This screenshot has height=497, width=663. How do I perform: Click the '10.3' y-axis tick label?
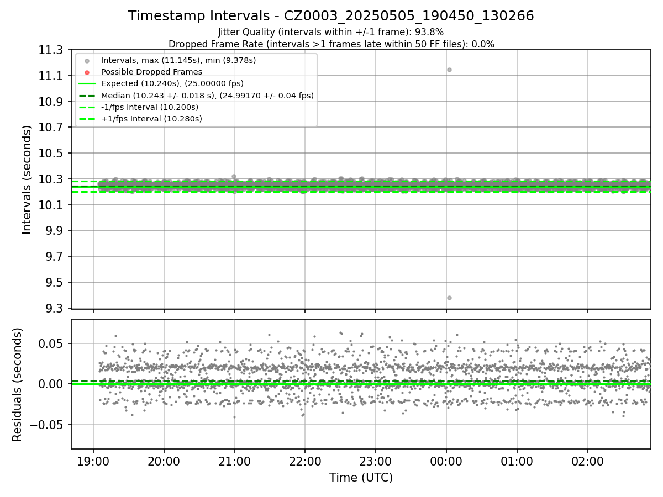(x=51, y=179)
